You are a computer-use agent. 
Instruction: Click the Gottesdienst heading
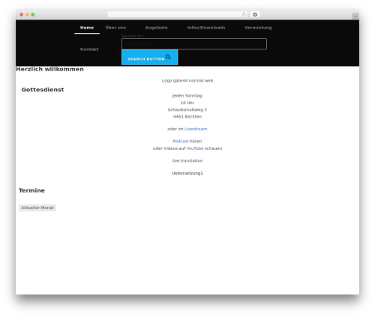click(43, 89)
